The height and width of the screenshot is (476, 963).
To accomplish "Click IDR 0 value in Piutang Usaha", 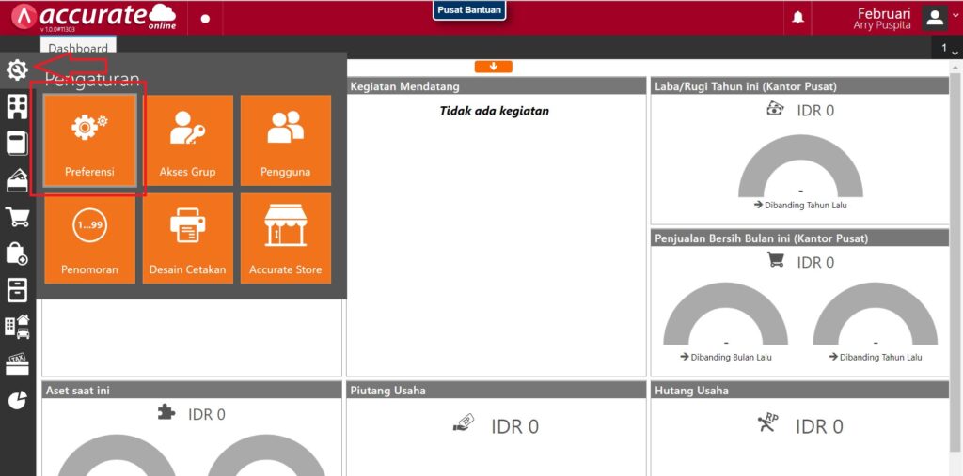I will tap(514, 425).
